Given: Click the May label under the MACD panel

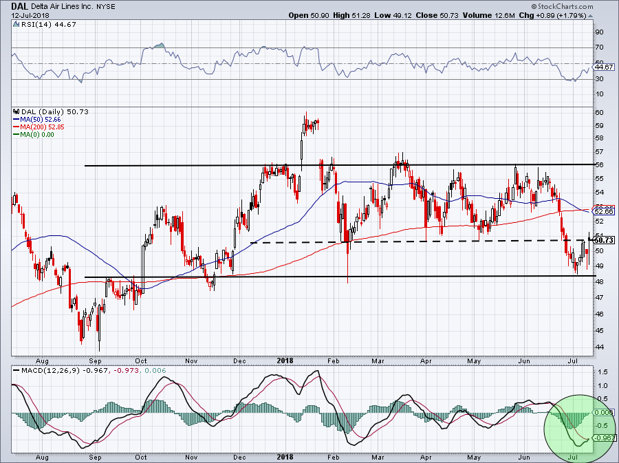Looking at the screenshot, I should point(474,457).
